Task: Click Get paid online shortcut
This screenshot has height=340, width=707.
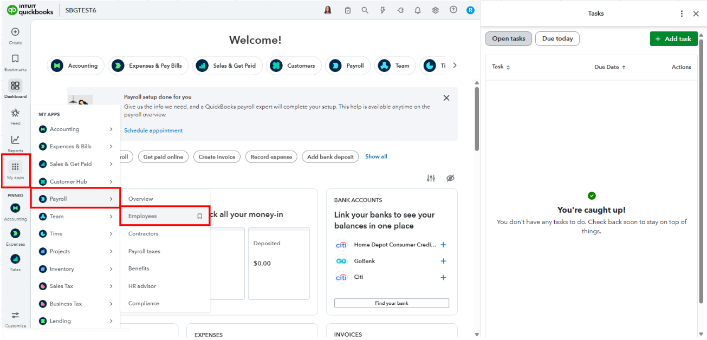Action: coord(163,157)
